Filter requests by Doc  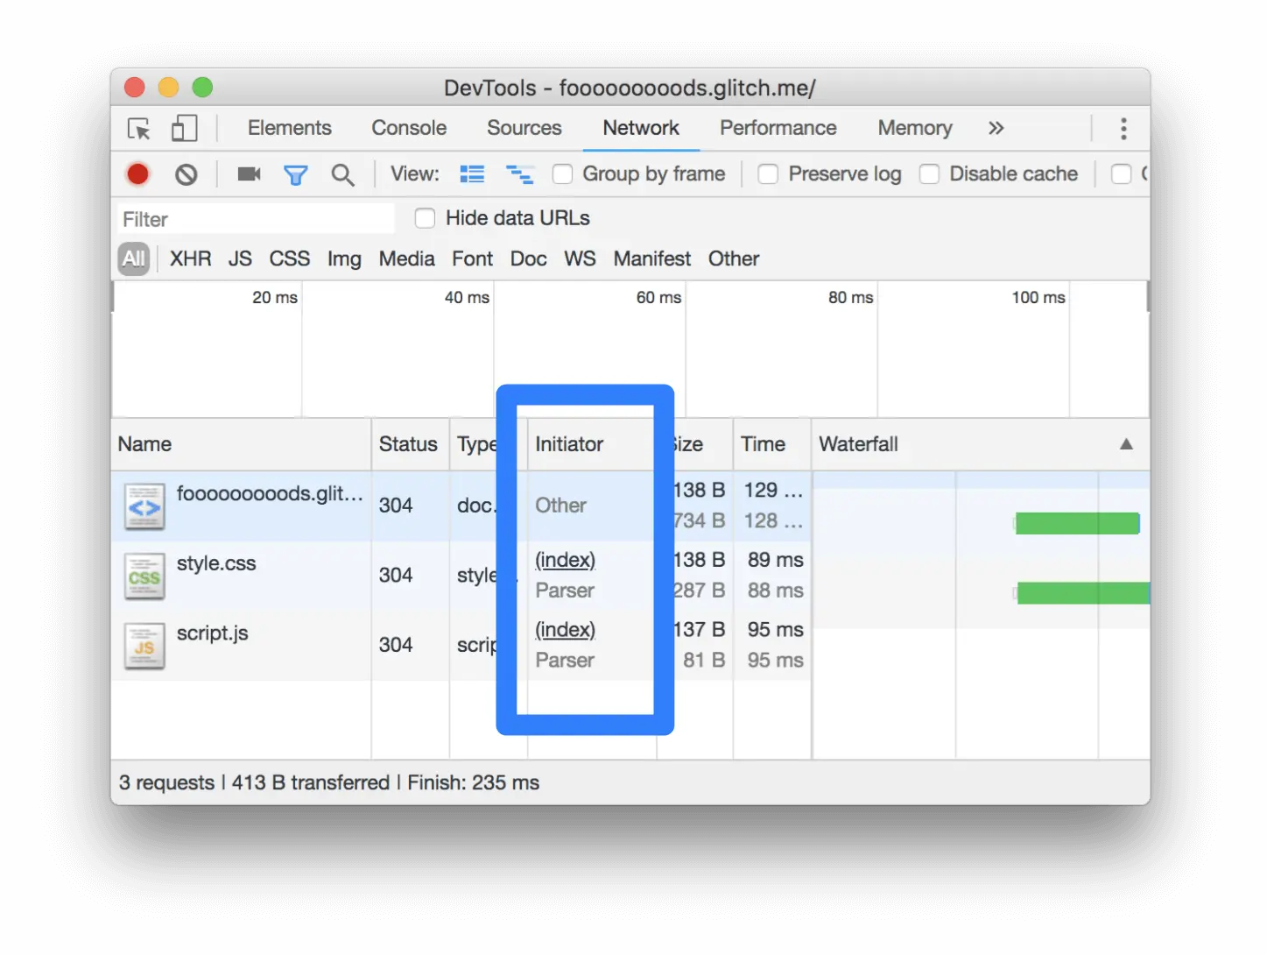click(529, 258)
